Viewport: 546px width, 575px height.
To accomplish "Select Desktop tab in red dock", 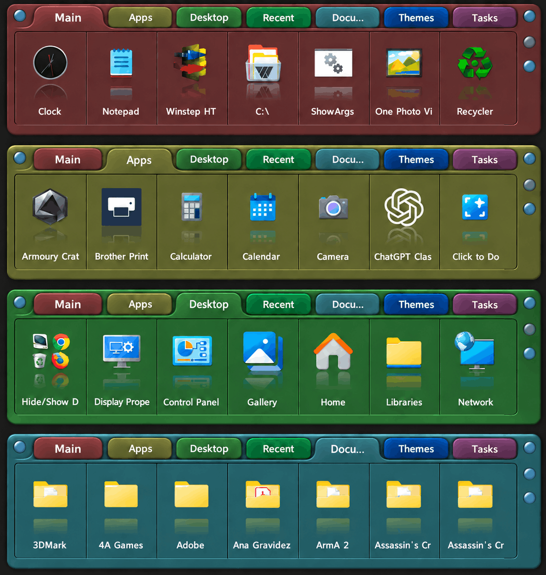I will pos(209,18).
